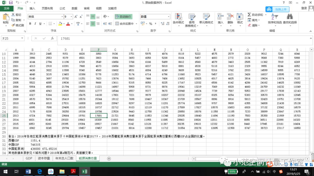Align cell text to the left
This screenshot has width=314, height=176.
click(88, 23)
